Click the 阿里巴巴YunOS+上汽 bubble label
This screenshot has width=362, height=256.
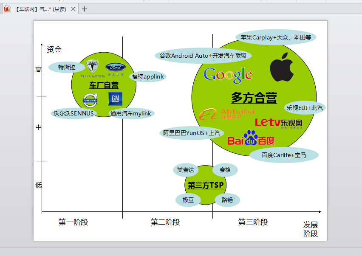[192, 133]
